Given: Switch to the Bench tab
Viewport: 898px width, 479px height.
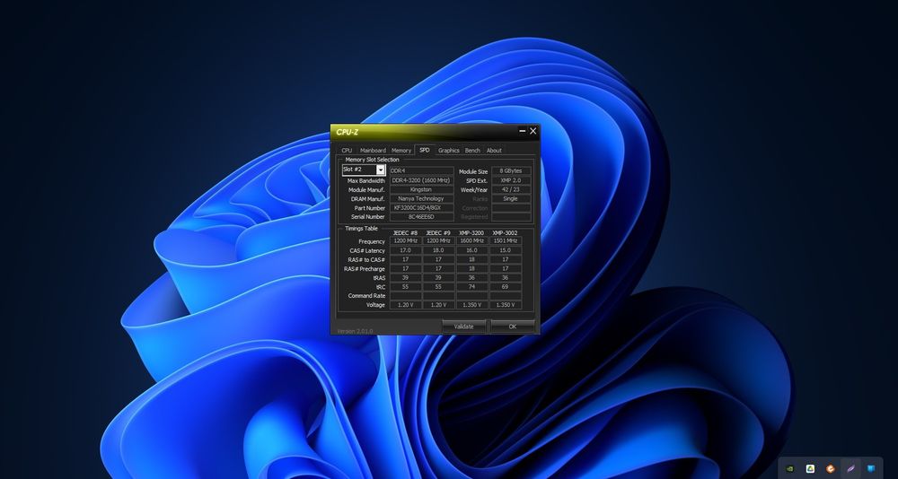Looking at the screenshot, I should click(472, 151).
